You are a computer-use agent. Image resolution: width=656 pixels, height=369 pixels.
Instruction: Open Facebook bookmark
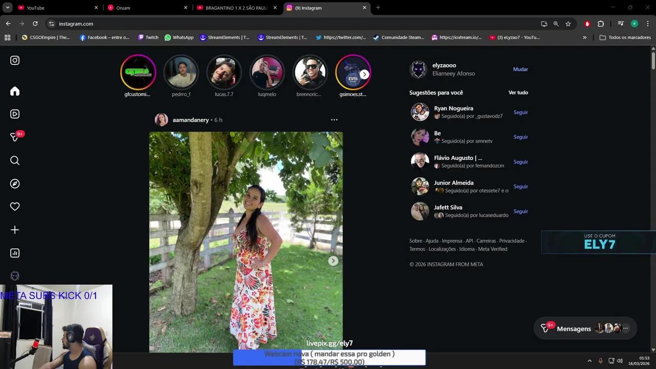[x=105, y=37]
